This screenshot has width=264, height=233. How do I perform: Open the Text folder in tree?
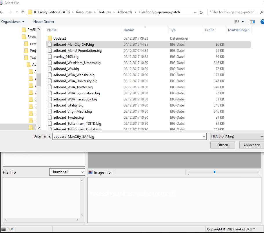[30, 58]
